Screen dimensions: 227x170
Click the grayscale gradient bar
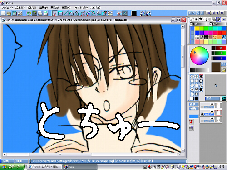click(199, 70)
